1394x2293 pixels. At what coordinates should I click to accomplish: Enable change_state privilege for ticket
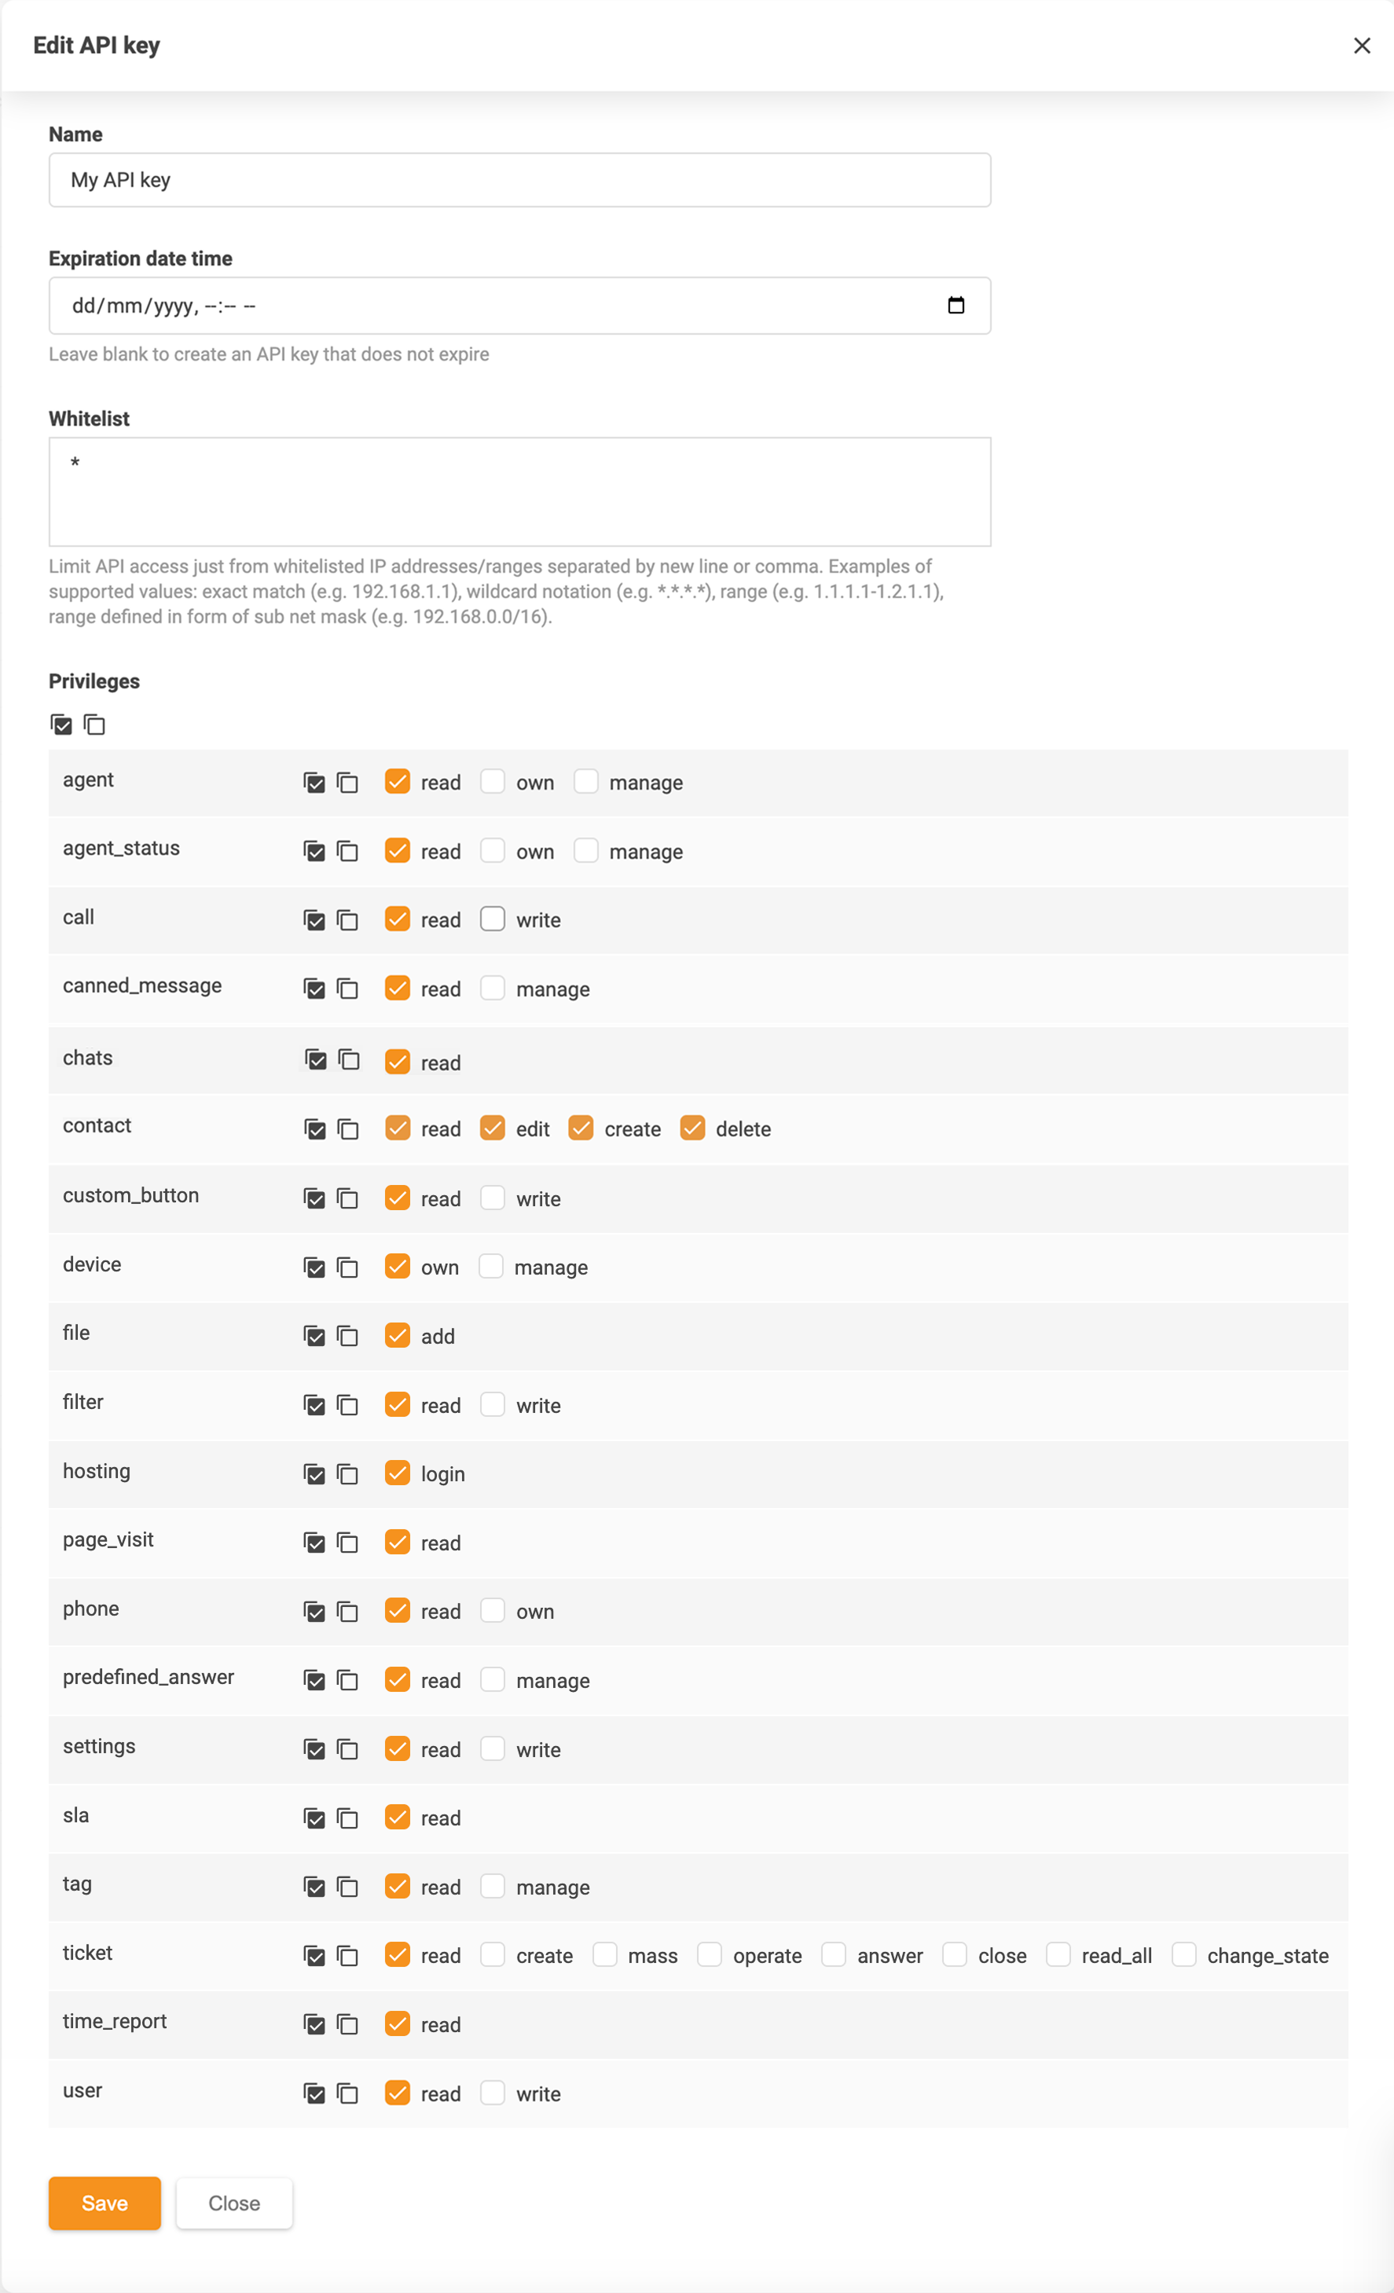click(1183, 1954)
